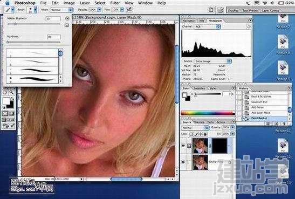Click the Hardness slider handle
Image resolution: width=295 pixels, height=199 pixels.
pyautogui.click(x=8, y=42)
